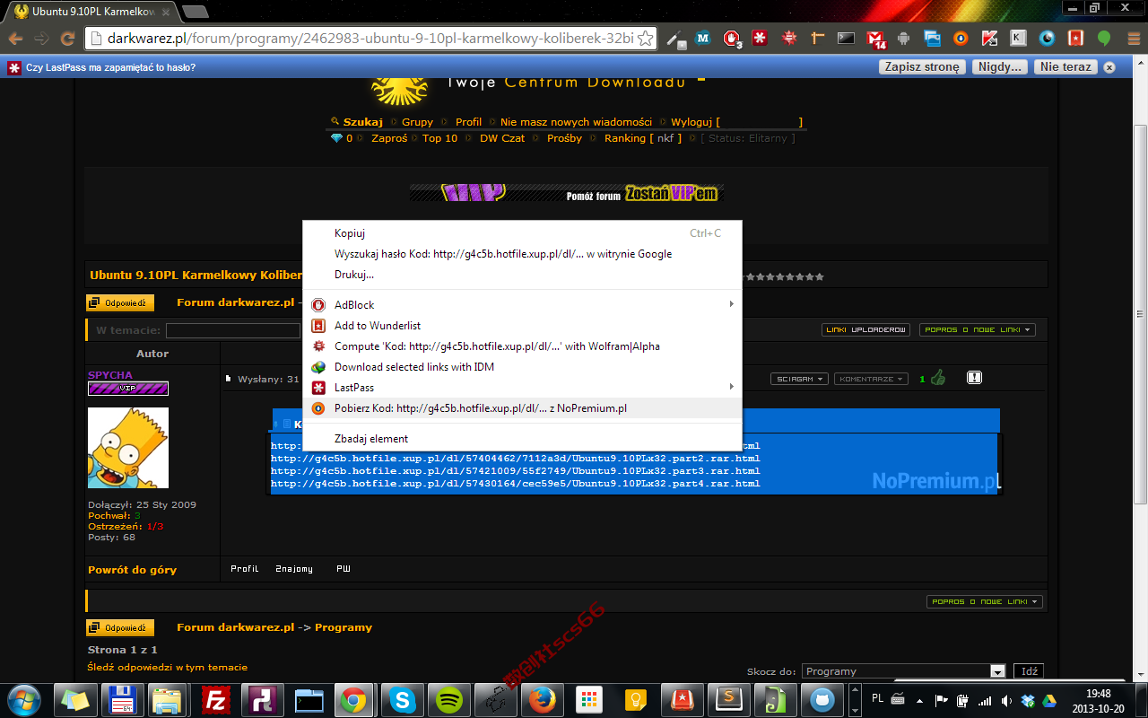
Task: Click the Idź button
Action: (1029, 671)
